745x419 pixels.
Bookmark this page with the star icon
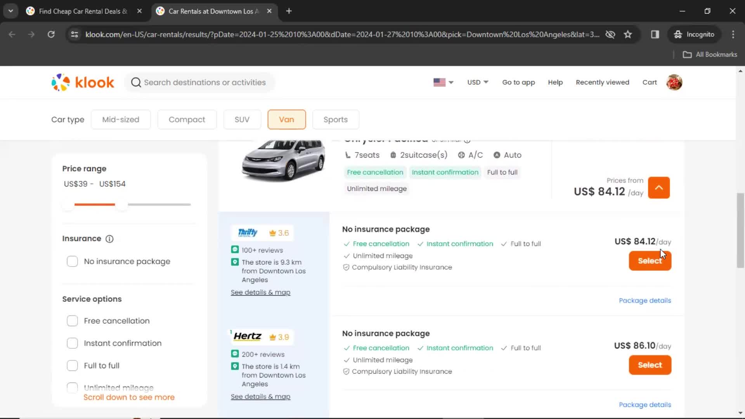click(x=628, y=35)
